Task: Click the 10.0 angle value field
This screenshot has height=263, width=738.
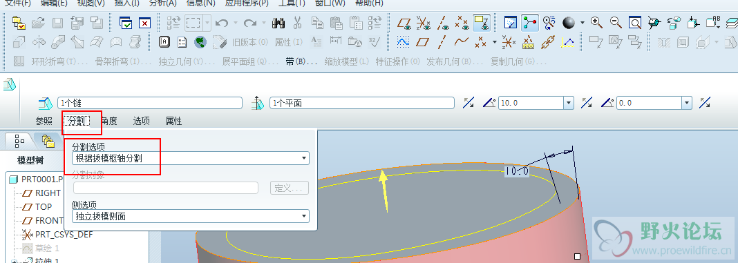Action: (x=531, y=103)
